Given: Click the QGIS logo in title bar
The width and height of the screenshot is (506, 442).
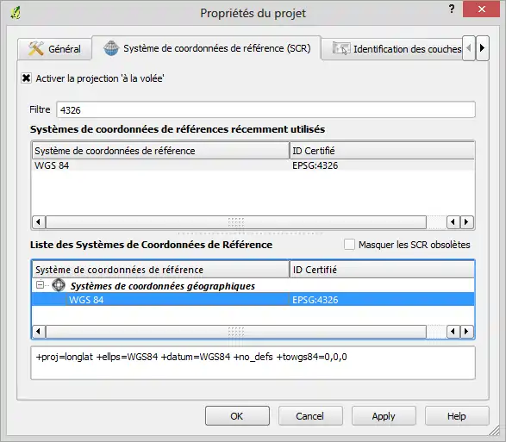Looking at the screenshot, I should pyautogui.click(x=16, y=13).
